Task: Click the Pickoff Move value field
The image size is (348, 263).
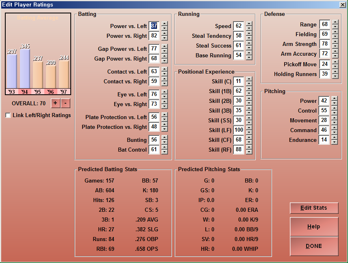Action: [x=324, y=64]
